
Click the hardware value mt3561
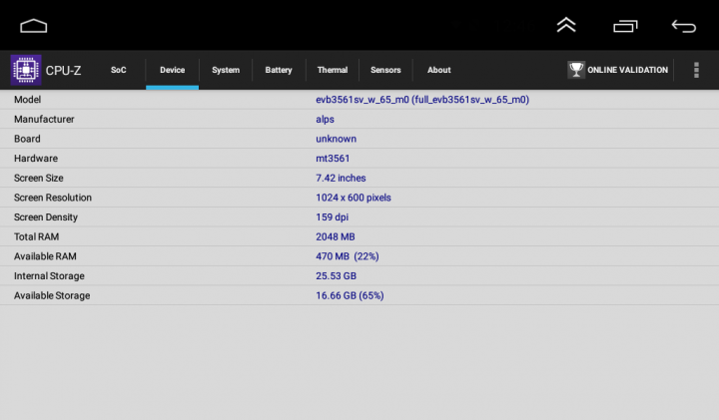(333, 159)
